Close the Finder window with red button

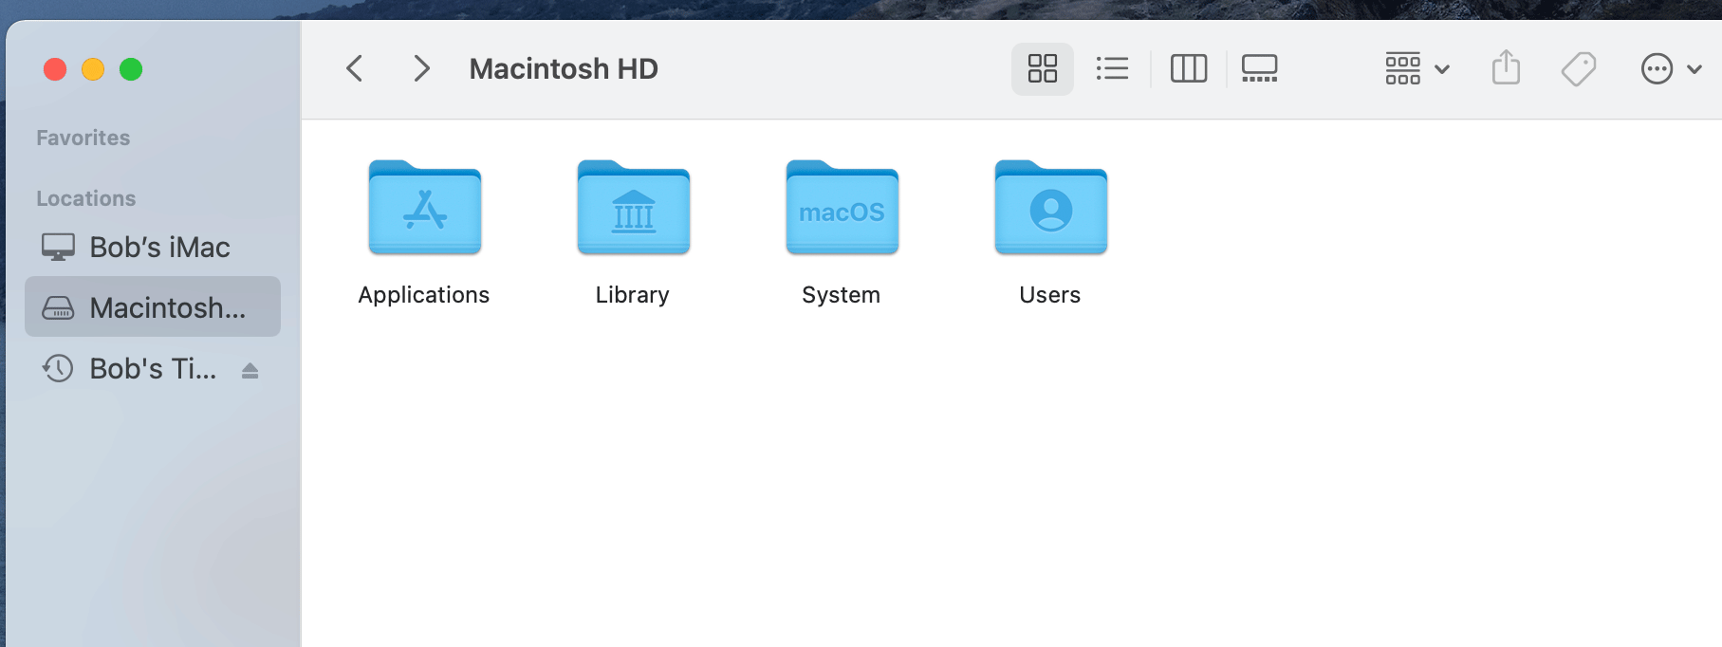pyautogui.click(x=55, y=69)
